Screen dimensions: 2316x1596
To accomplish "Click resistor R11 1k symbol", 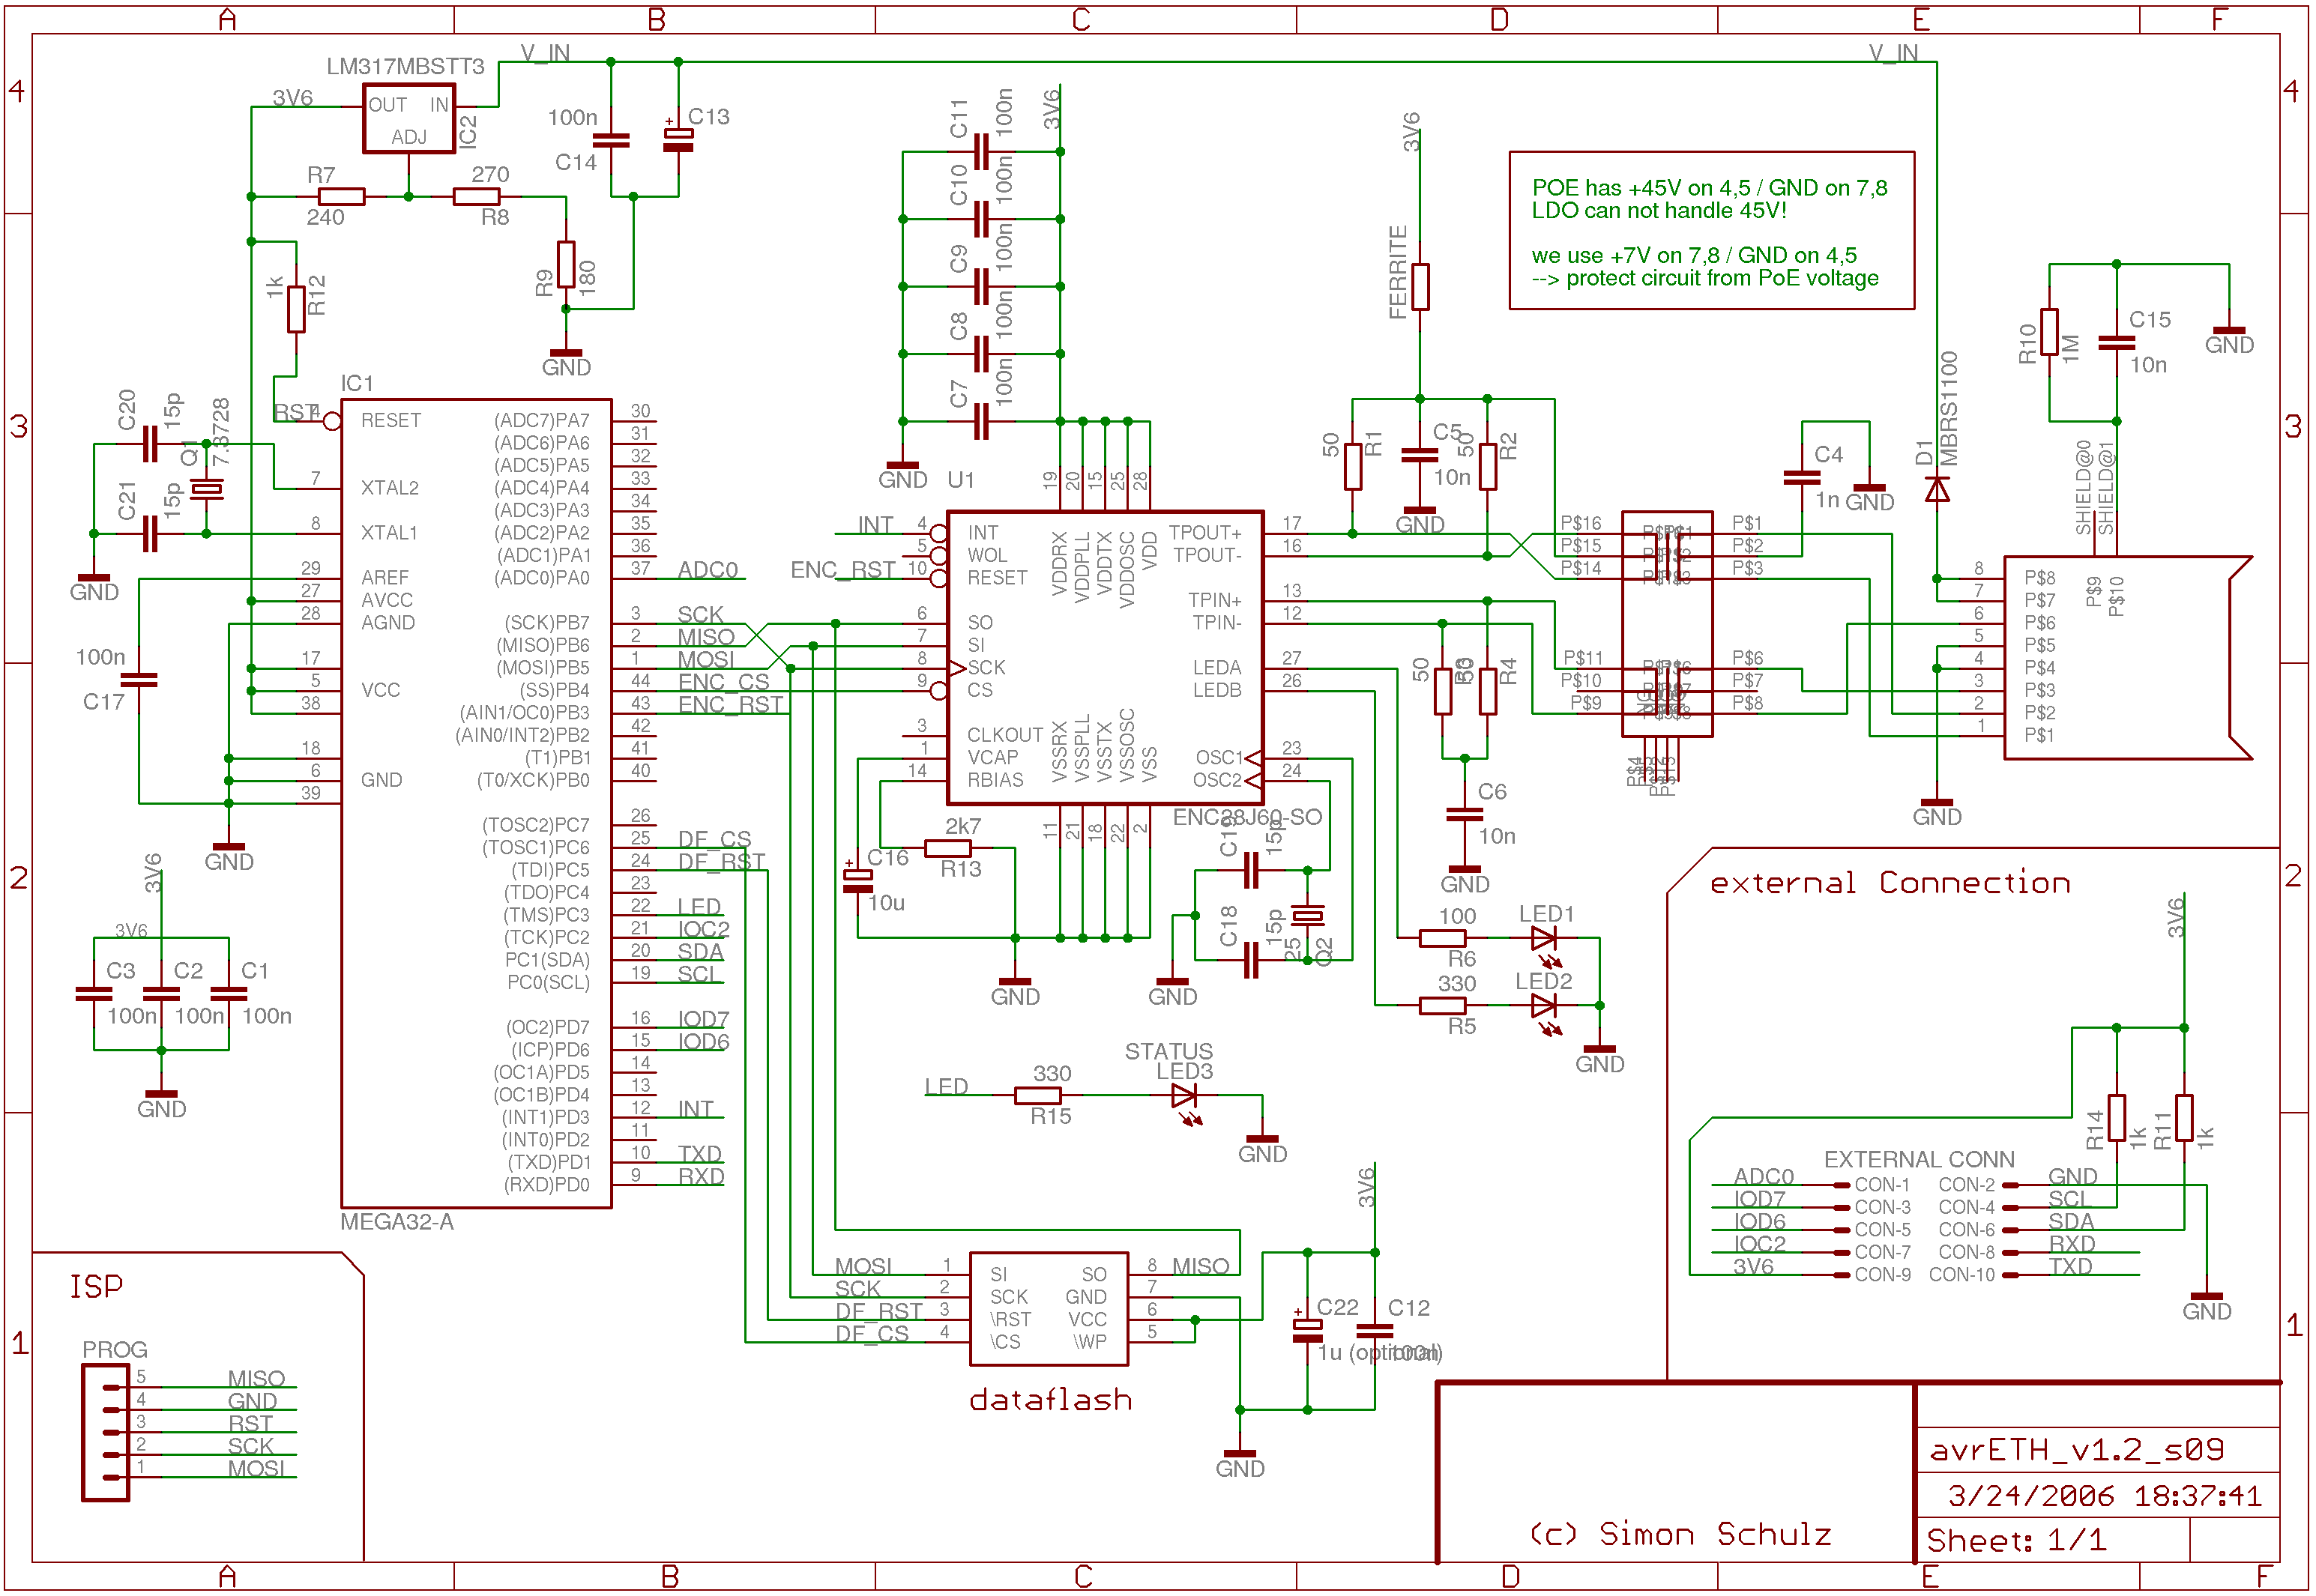I will [x=2184, y=1118].
